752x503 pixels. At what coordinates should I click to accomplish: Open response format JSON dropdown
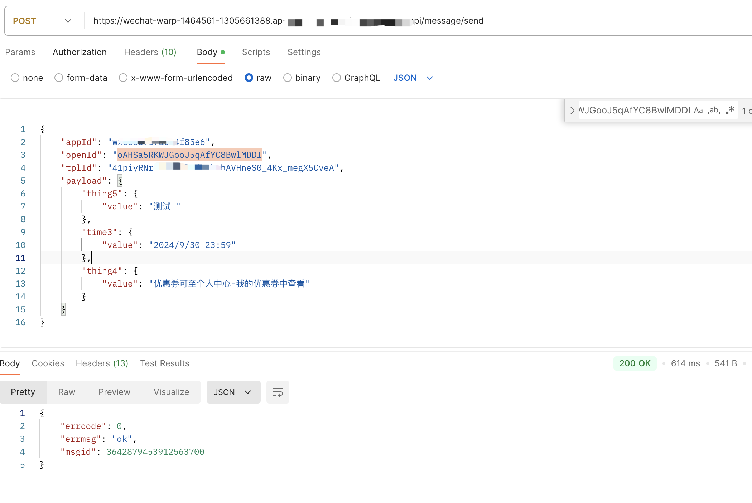(233, 392)
